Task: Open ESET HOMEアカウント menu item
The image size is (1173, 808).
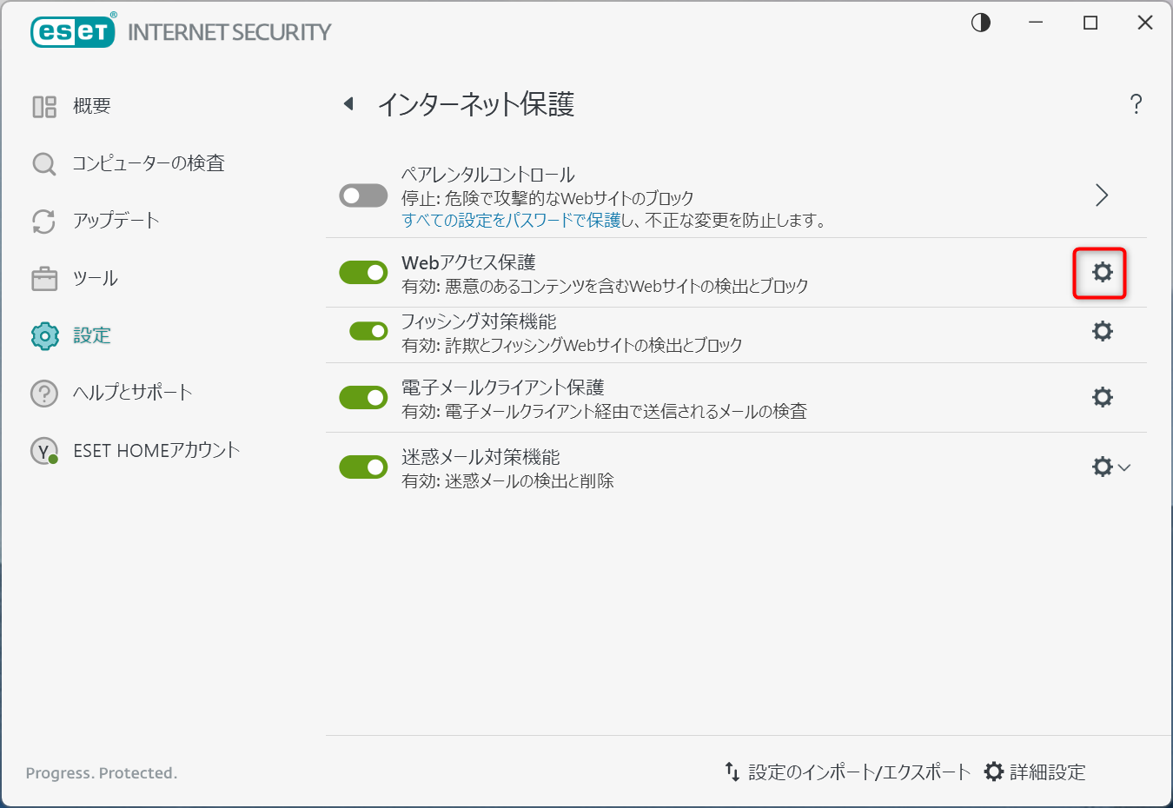Action: click(x=156, y=451)
